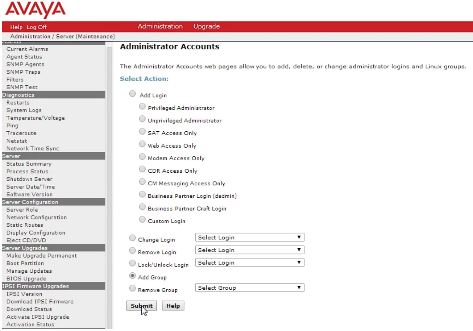Select CDR Access Only option
Screen dimensions: 473x331
pyautogui.click(x=142, y=169)
